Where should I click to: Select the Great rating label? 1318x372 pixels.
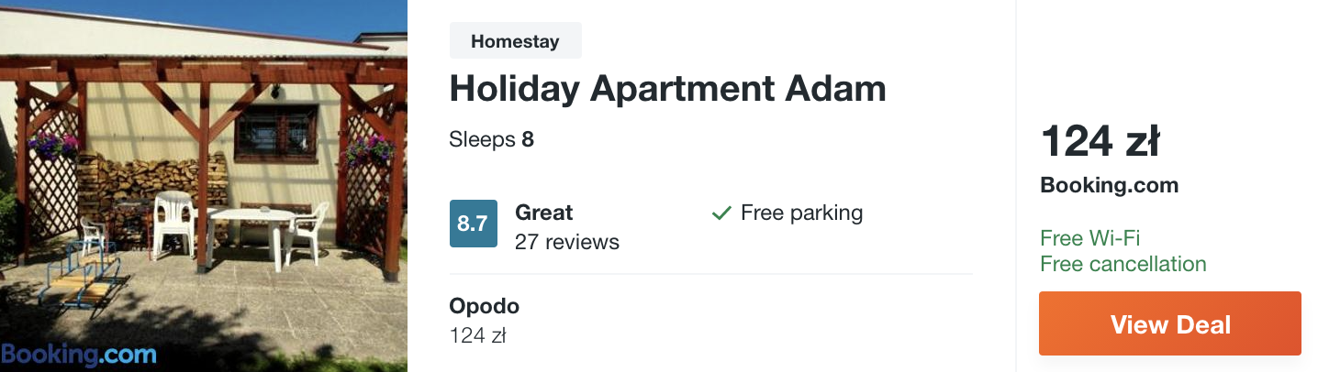coord(543,213)
